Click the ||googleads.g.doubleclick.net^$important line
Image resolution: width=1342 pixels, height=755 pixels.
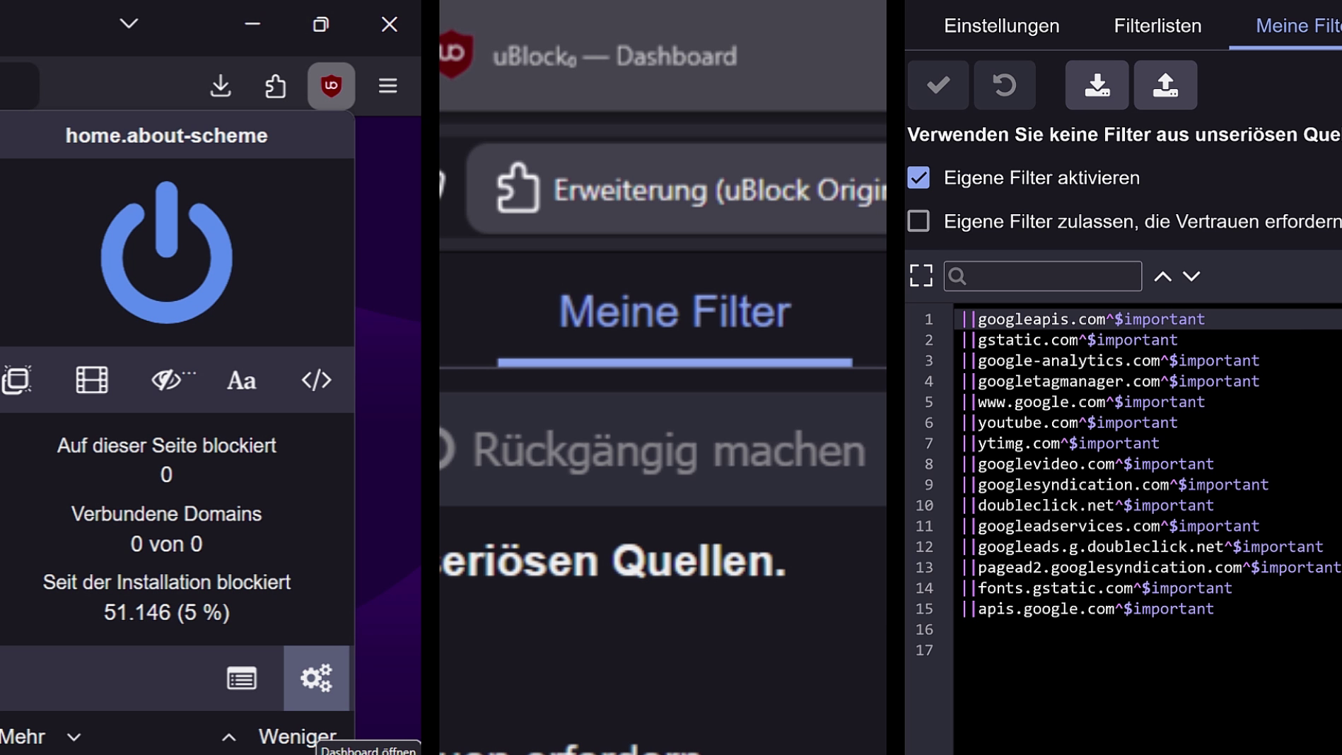1142,547
